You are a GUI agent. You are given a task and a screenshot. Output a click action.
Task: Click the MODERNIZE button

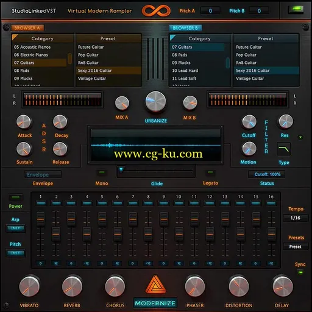pos(155,303)
